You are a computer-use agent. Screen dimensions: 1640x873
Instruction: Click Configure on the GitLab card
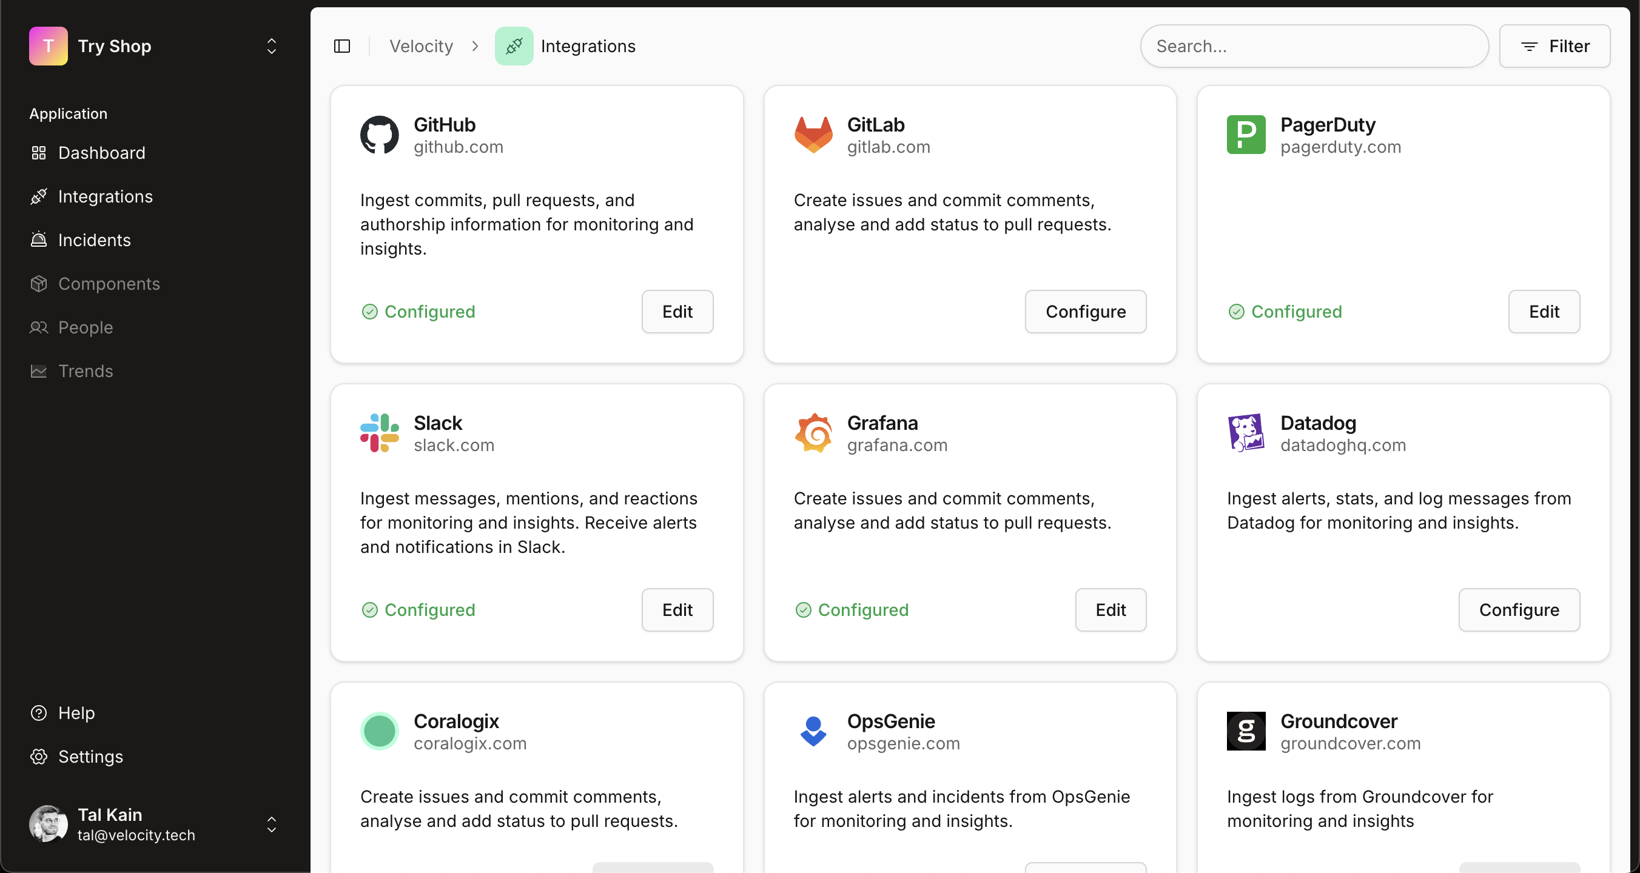(1085, 311)
